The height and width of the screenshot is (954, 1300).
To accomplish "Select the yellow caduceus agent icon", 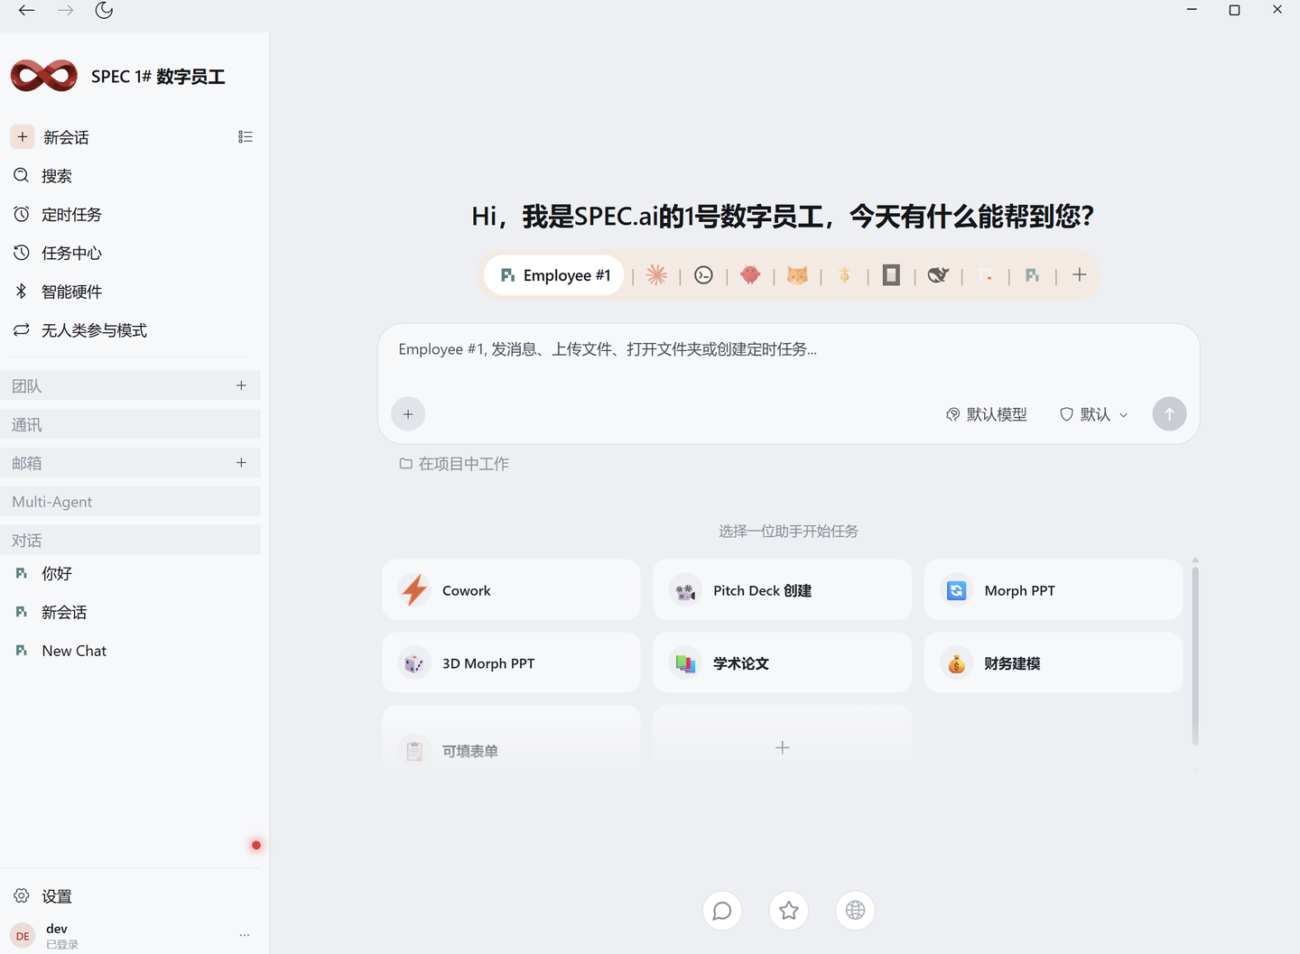I will (844, 275).
